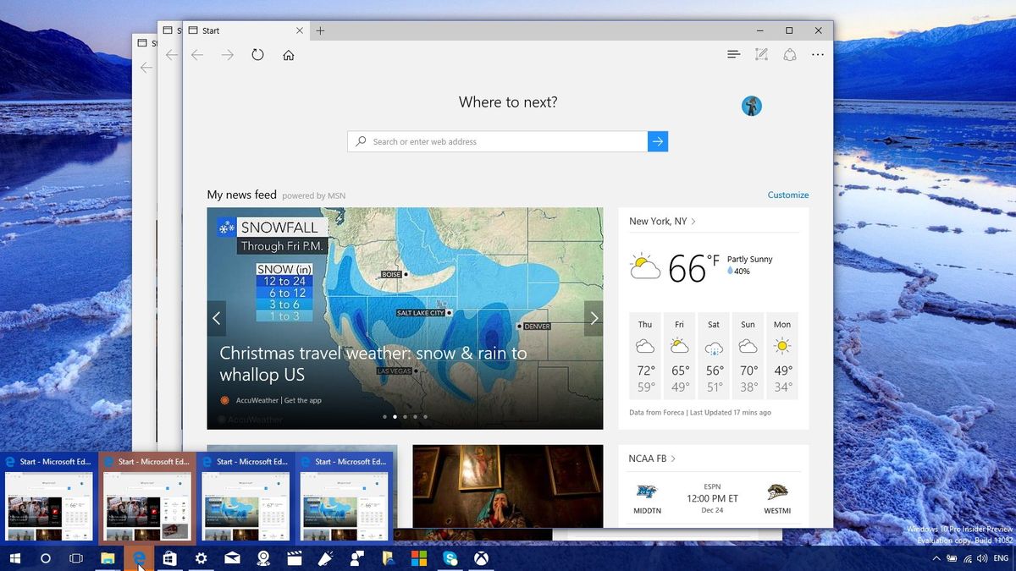Refresh the Start page
Screen dimensions: 1016x571
point(258,54)
